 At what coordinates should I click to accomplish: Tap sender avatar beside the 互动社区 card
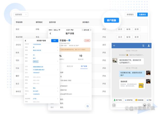(x=148, y=81)
